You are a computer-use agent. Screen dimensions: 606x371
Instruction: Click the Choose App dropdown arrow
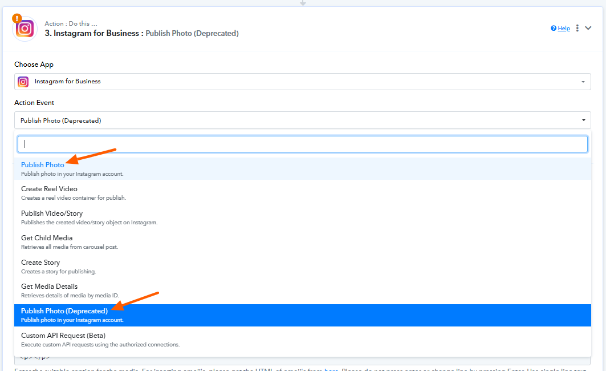point(583,82)
